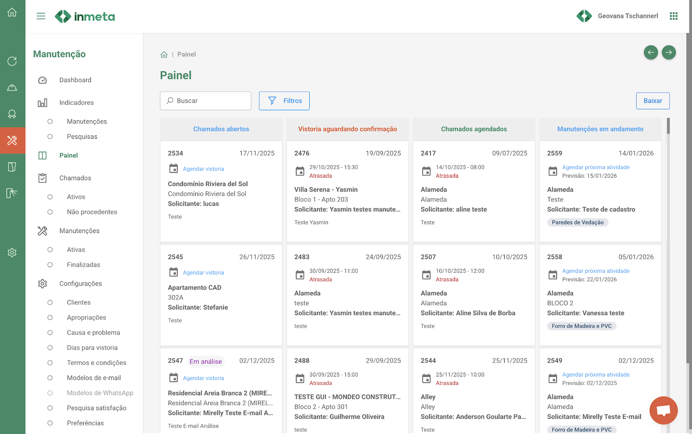Viewport: 692px width, 434px height.
Task: Click the inmeta logo
Action: [85, 16]
